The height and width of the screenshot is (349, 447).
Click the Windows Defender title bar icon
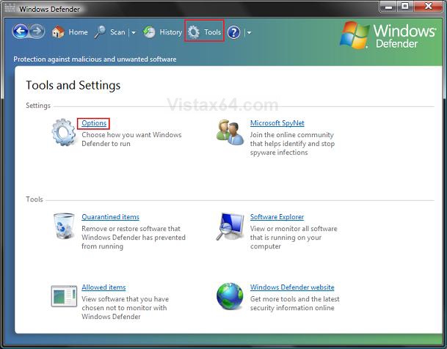pos(10,7)
